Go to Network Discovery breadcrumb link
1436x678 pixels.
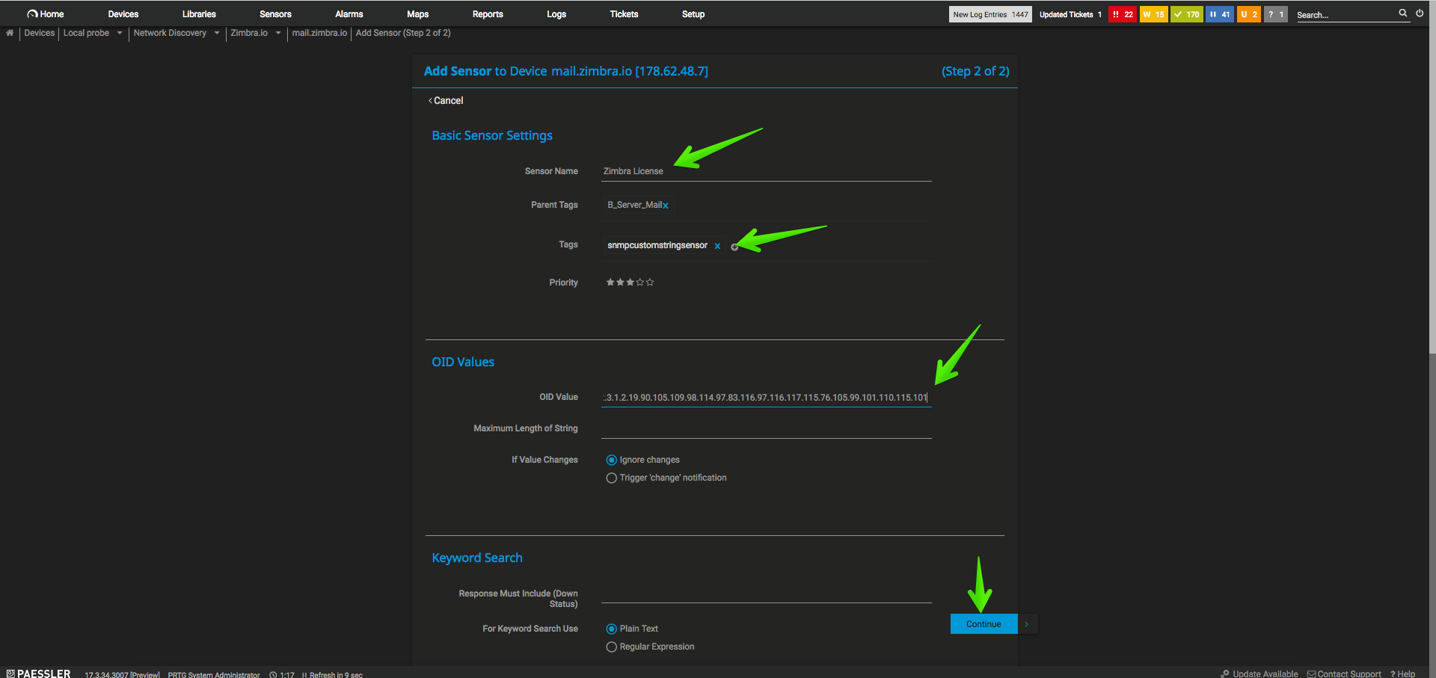[x=170, y=33]
